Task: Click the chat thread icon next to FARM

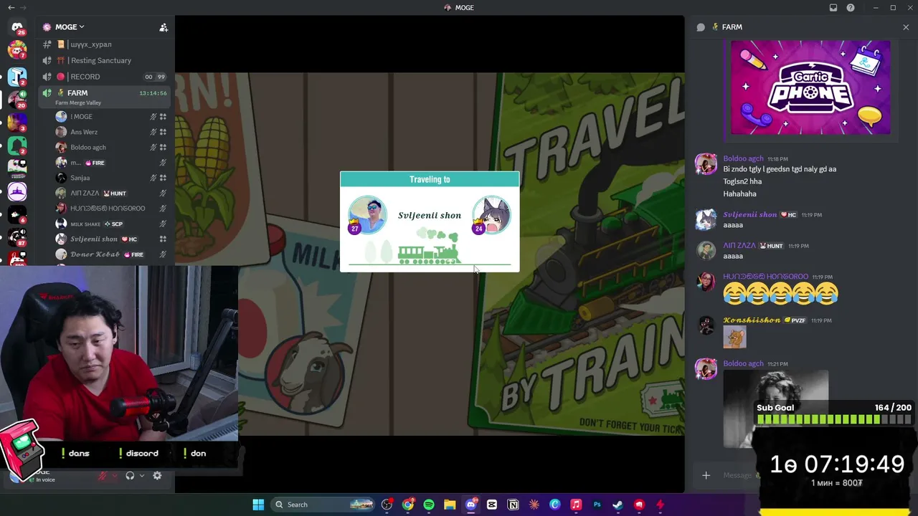Action: (x=701, y=27)
